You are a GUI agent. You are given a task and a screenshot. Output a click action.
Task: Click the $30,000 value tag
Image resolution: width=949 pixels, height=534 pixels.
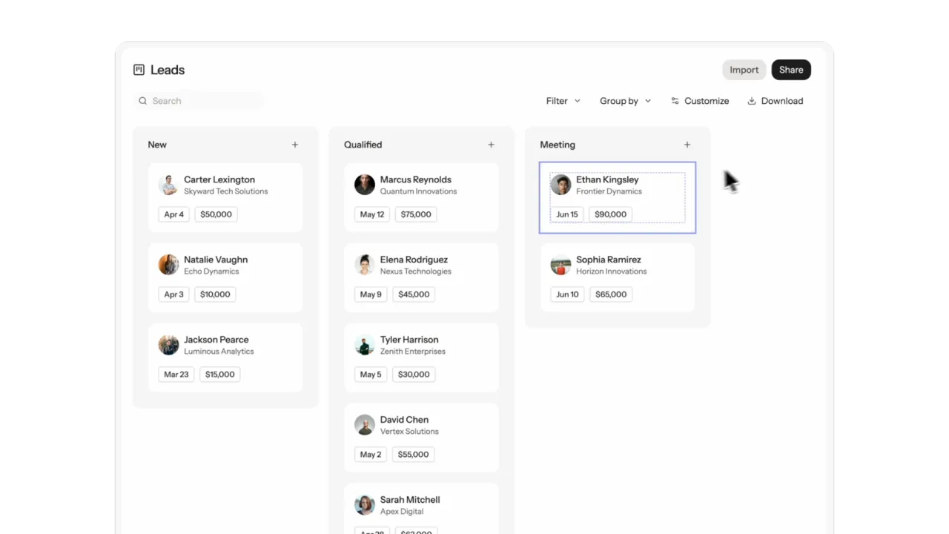[414, 375]
